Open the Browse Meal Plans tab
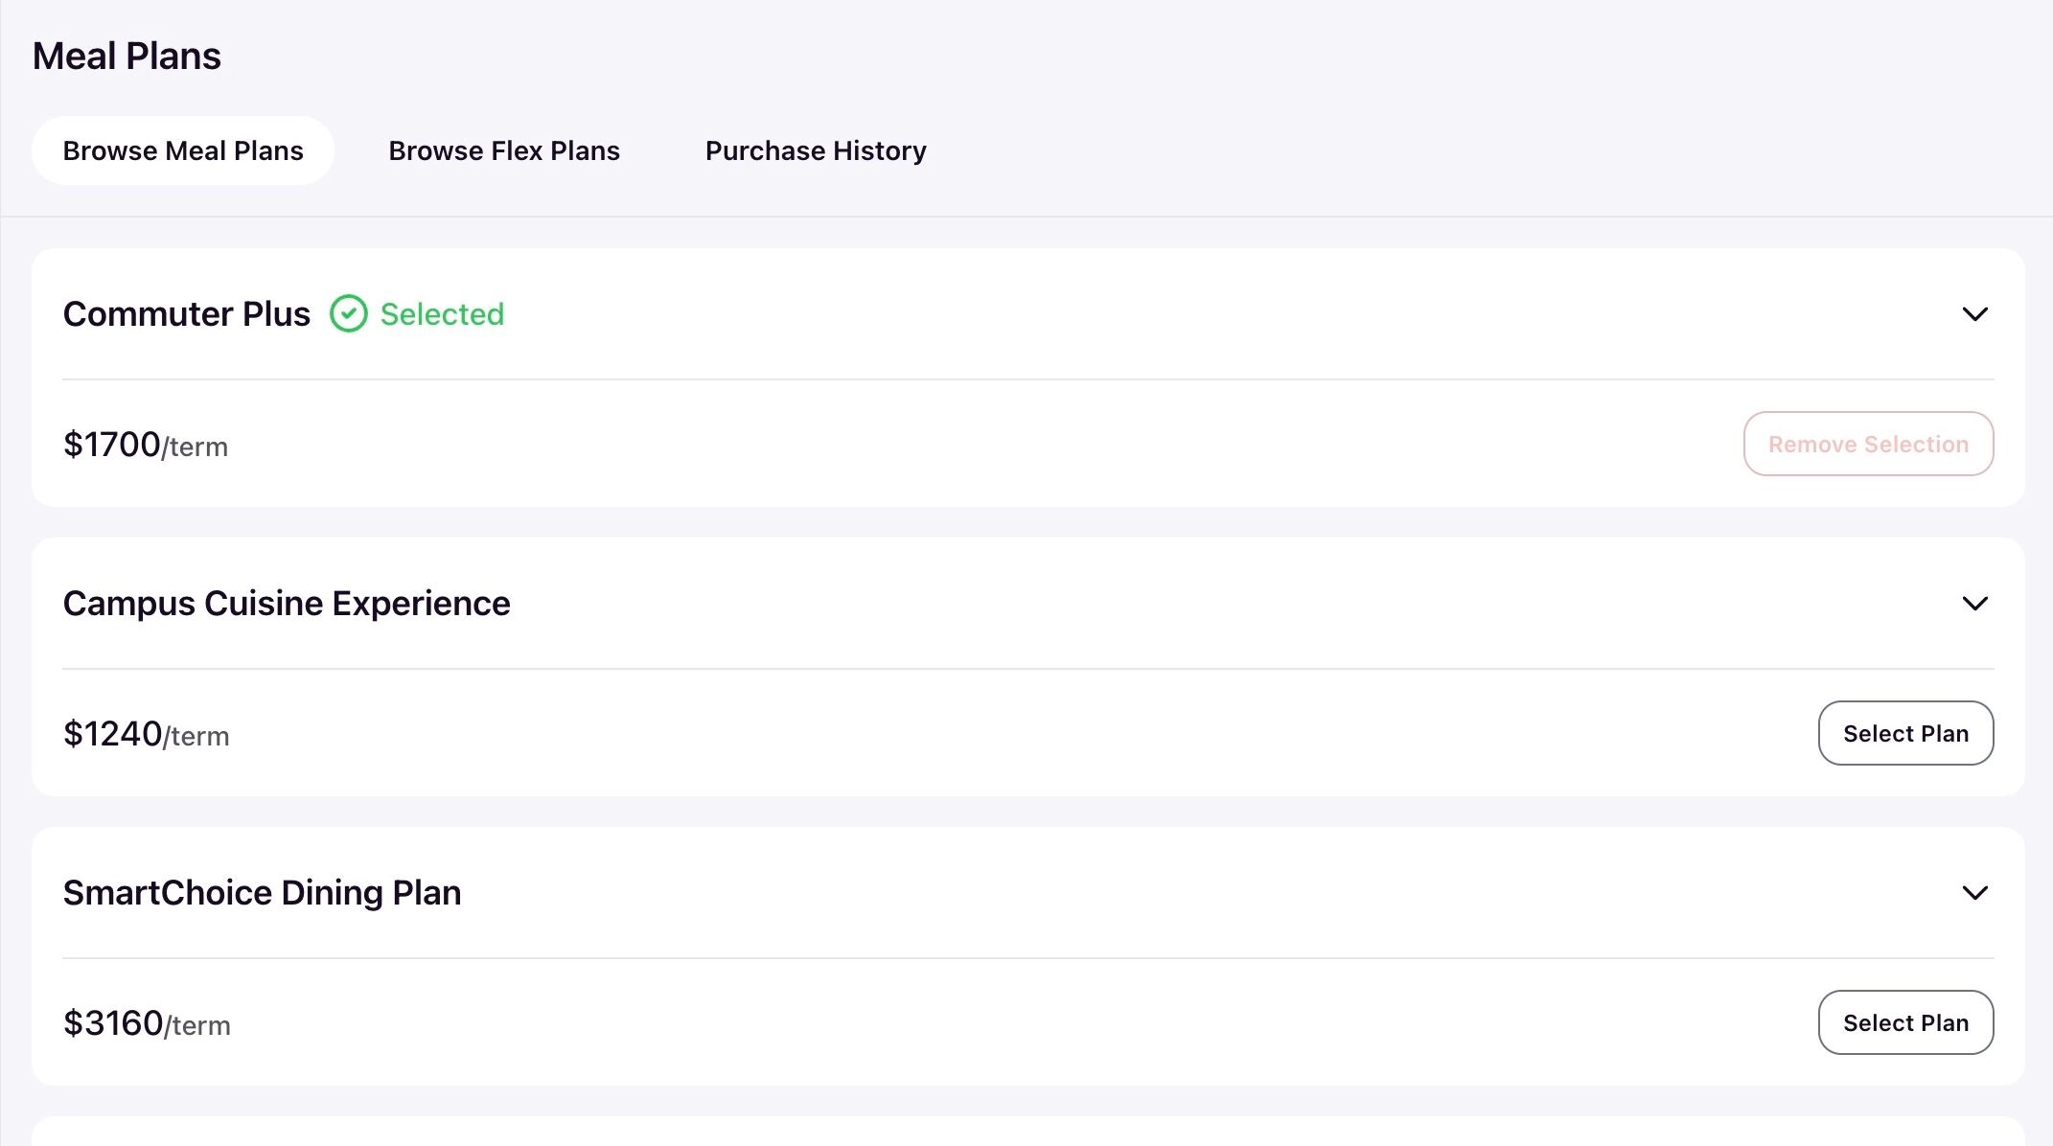 coord(183,150)
